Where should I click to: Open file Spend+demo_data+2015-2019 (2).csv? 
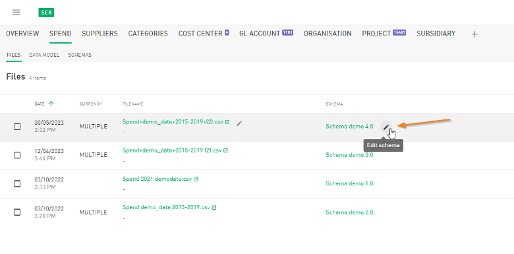pyautogui.click(x=172, y=150)
